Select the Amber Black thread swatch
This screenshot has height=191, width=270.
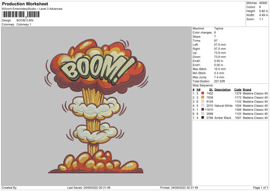pos(203,118)
